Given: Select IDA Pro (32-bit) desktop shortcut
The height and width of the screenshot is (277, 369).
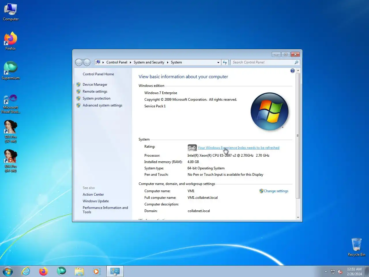Looking at the screenshot, I should click(11, 131).
